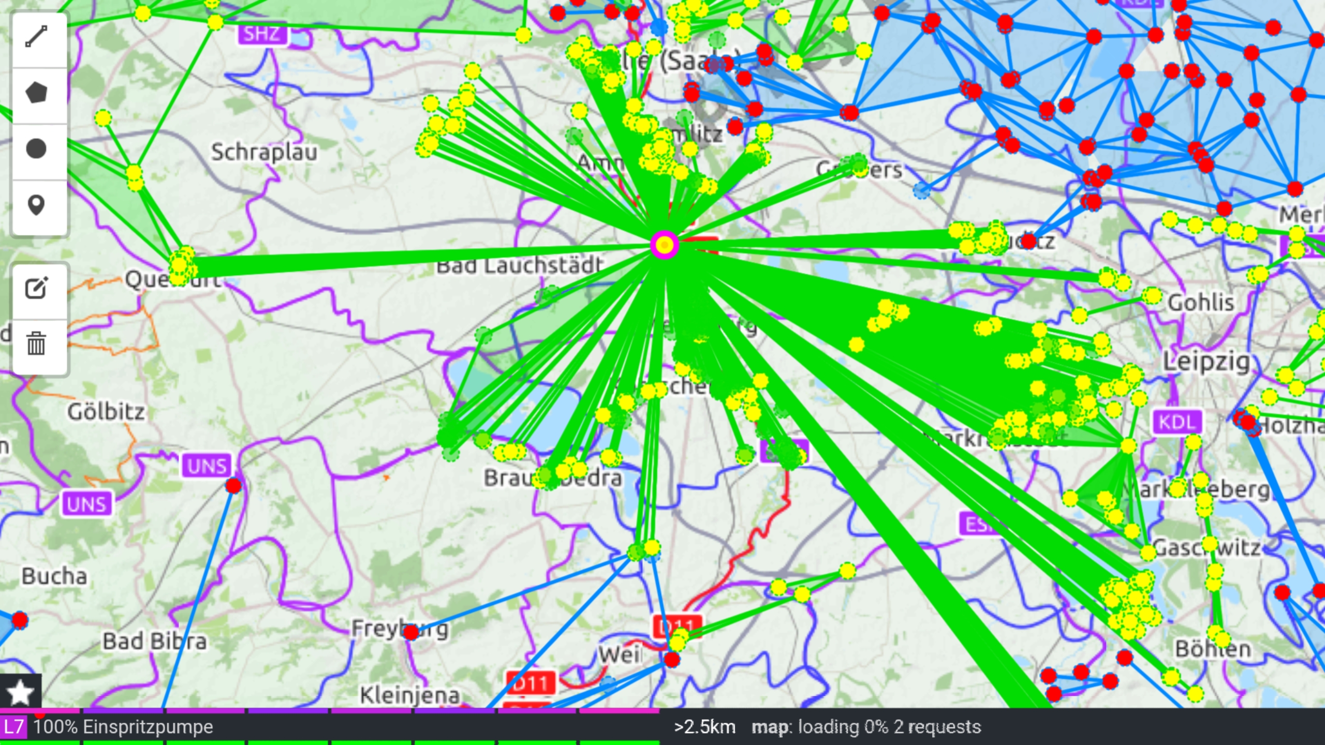Tap the Leipzig city label

[x=1206, y=362]
